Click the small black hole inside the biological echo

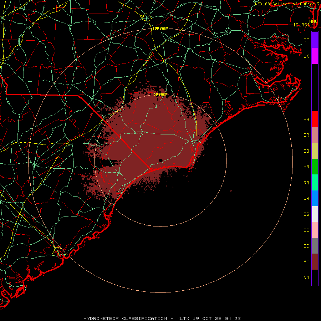[160, 160]
